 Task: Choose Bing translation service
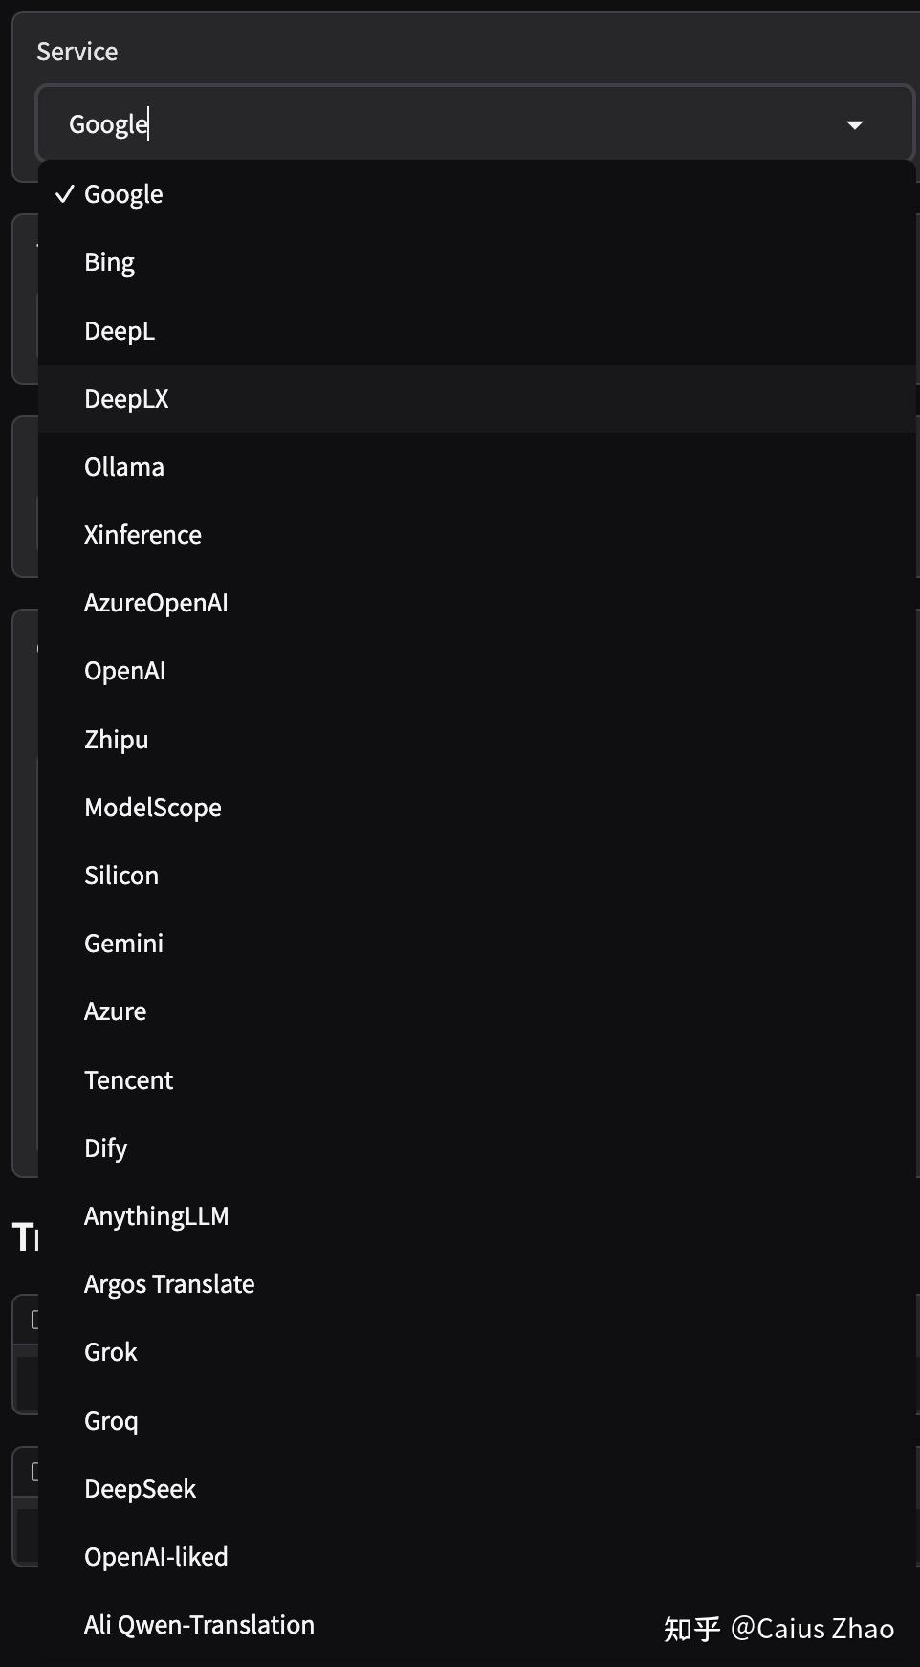pos(110,262)
